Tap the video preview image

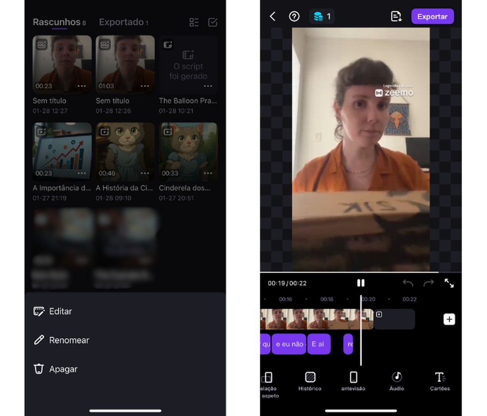tap(361, 150)
